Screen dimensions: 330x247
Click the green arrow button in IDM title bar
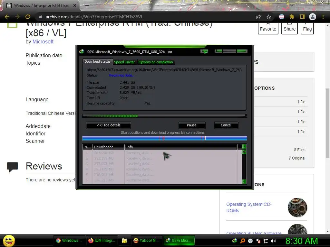pos(204,51)
